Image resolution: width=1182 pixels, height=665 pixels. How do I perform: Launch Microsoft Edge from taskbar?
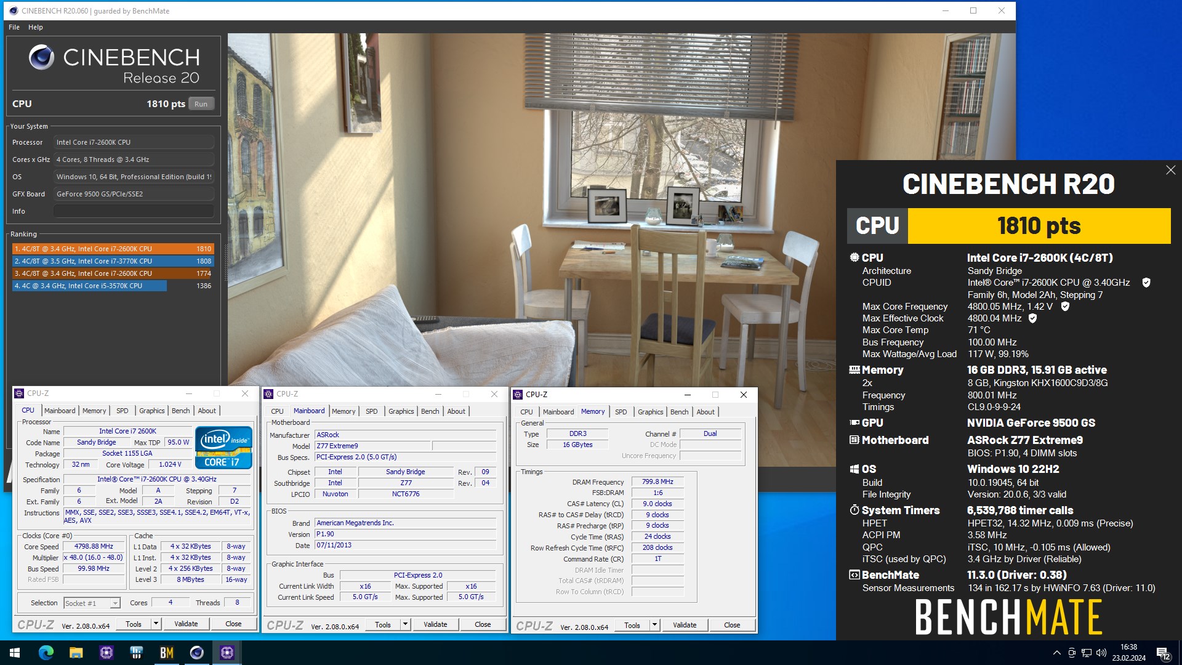46,653
